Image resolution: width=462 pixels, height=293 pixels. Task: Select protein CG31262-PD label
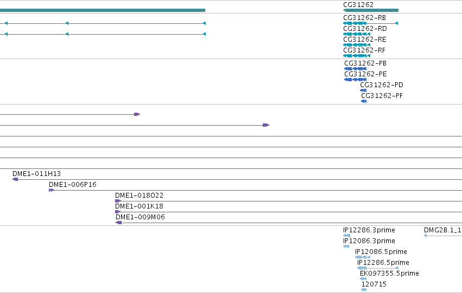pyautogui.click(x=382, y=85)
